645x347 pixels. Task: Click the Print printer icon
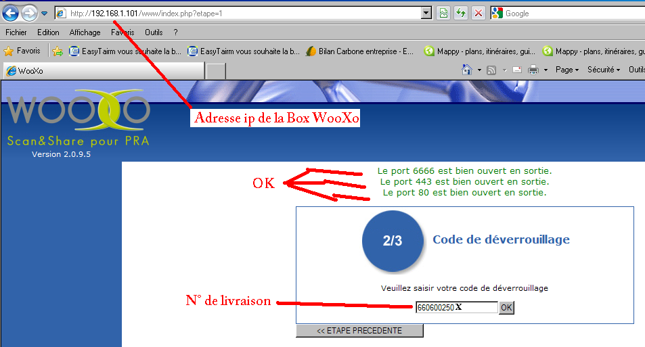pyautogui.click(x=533, y=70)
